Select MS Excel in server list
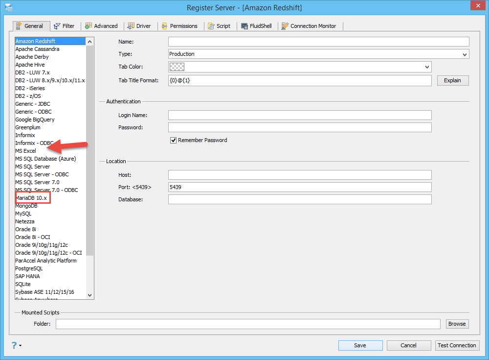 pos(50,151)
